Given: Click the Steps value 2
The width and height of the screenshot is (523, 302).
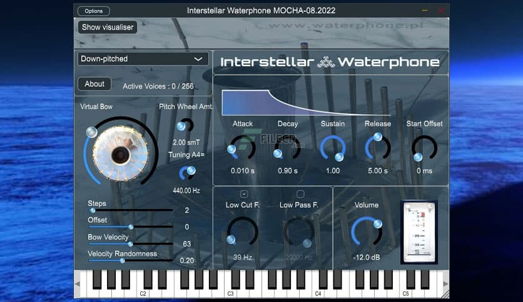Looking at the screenshot, I should (x=187, y=210).
